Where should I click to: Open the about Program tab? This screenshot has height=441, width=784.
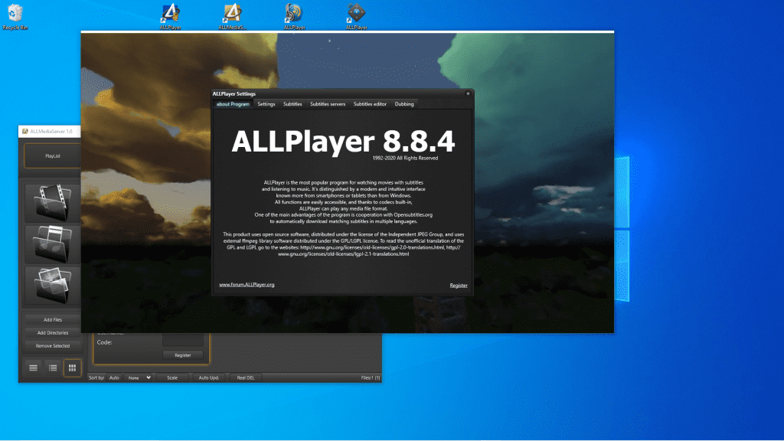coord(233,104)
